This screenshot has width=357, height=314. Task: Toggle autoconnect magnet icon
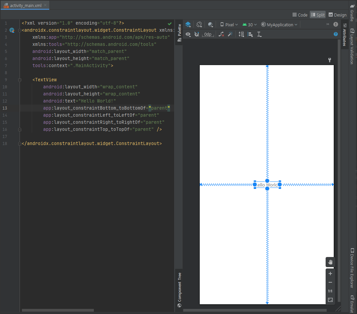[x=197, y=34]
